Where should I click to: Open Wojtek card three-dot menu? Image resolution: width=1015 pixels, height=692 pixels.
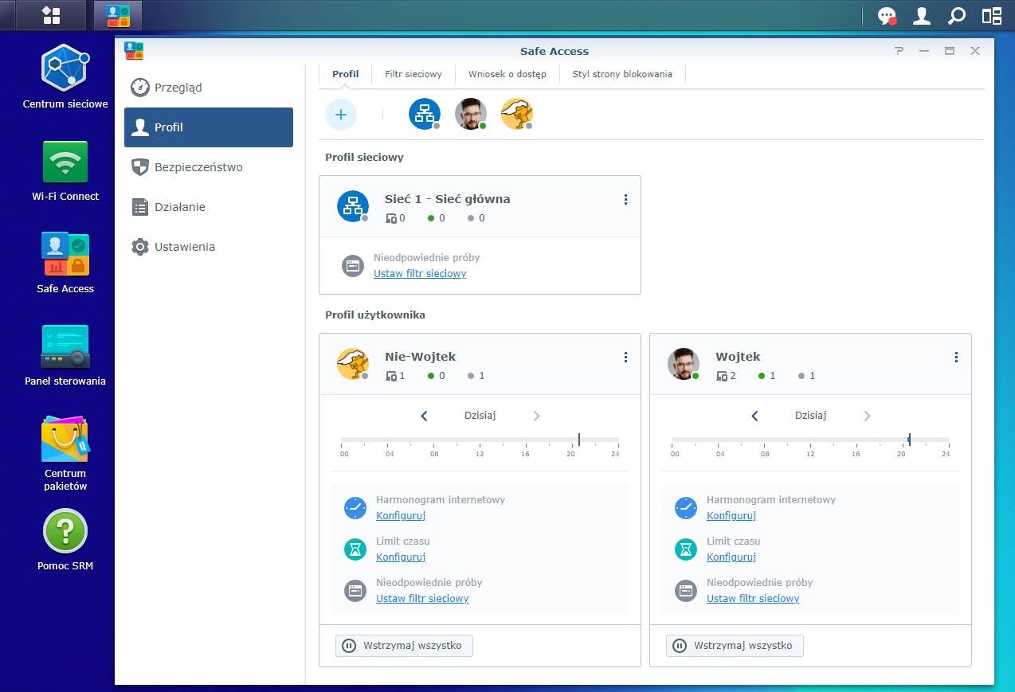[956, 358]
